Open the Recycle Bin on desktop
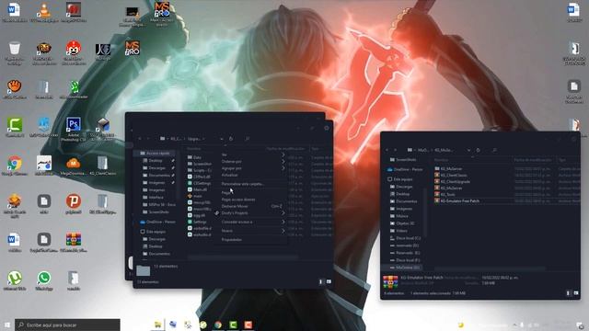Viewport: 589px width, 331px height. (15, 53)
